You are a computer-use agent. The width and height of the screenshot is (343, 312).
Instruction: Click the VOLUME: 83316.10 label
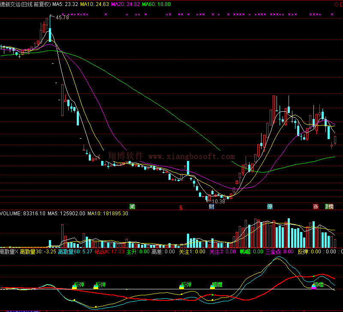[x=23, y=214]
